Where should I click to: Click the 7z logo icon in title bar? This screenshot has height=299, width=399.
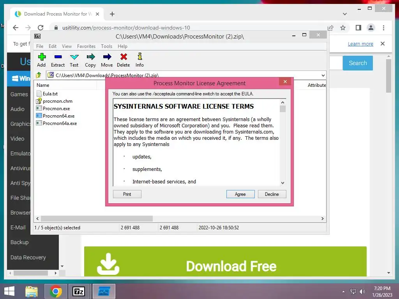37,36
